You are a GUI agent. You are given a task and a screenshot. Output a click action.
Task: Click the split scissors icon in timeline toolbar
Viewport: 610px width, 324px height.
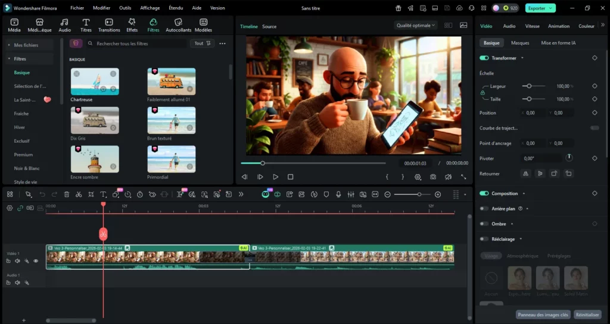pyautogui.click(x=79, y=194)
